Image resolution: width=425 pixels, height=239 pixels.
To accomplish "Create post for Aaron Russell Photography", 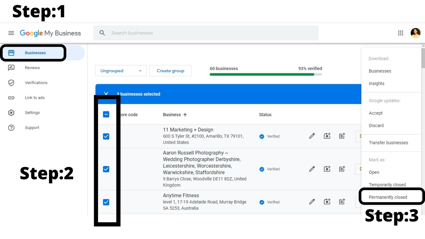I will tap(342, 169).
